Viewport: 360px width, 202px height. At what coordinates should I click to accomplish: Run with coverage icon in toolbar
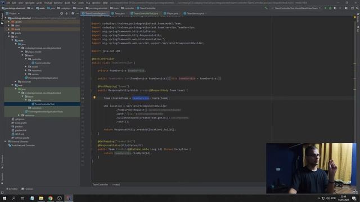pos(335,8)
